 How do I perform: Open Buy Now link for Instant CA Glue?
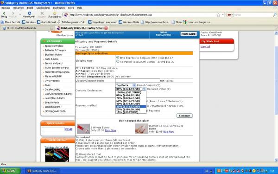(169, 132)
